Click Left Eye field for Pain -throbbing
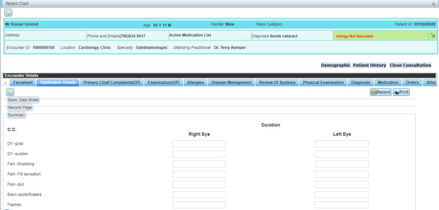 tap(342, 164)
